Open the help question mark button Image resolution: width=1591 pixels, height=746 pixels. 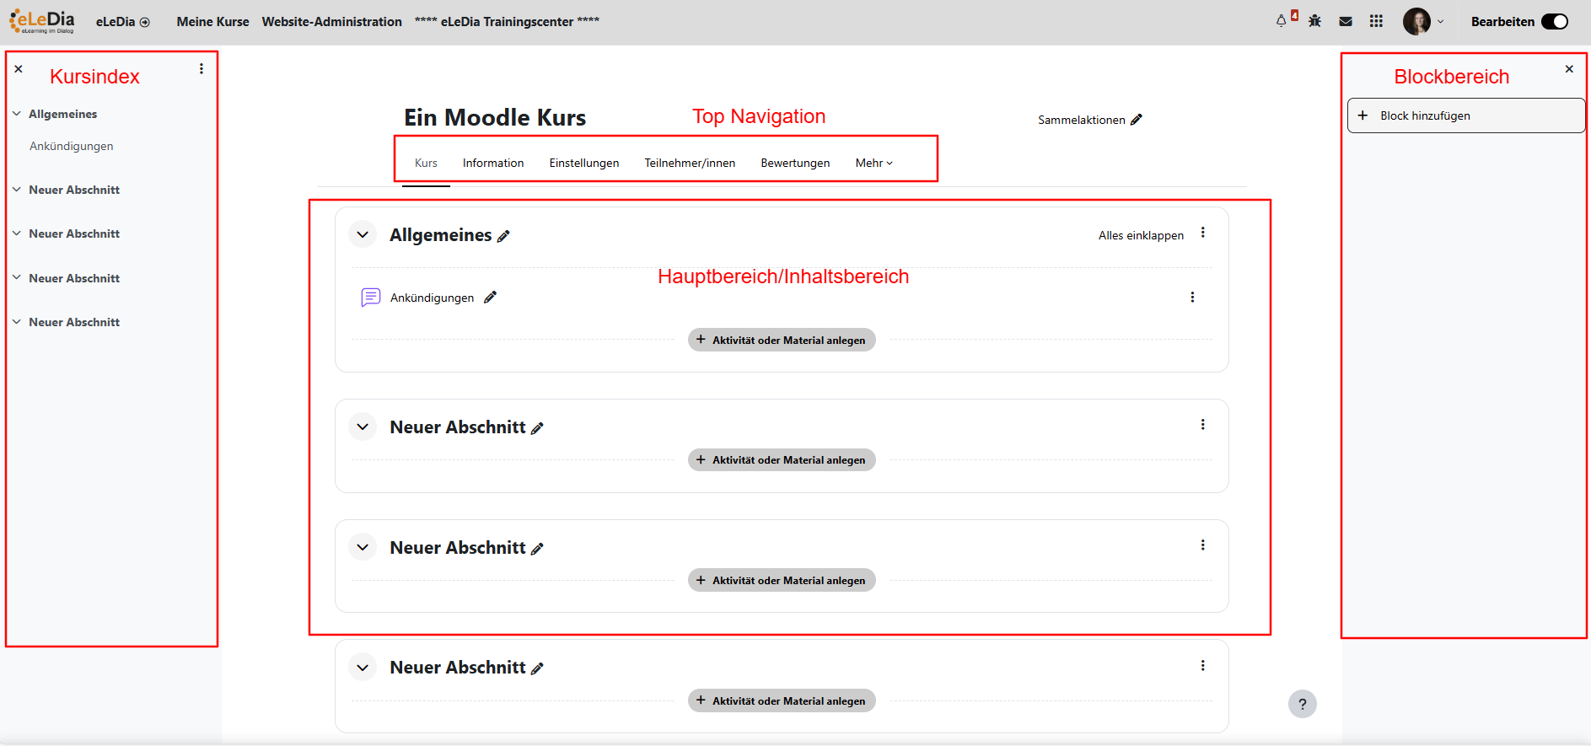(x=1302, y=704)
